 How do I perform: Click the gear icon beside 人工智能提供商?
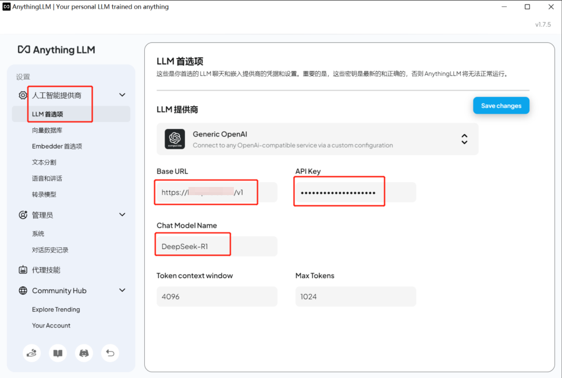tap(23, 95)
